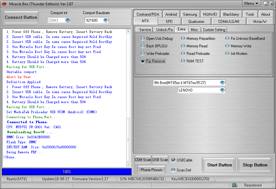Click the log panel scrollbar thumb
276x189 pixels.
(x=128, y=140)
